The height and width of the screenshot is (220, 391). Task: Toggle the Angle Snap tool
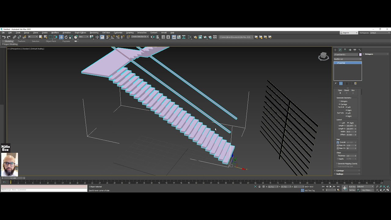[x=113, y=37]
